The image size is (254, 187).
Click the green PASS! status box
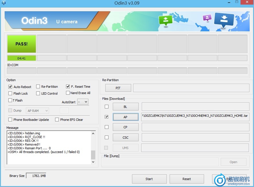[22, 44]
